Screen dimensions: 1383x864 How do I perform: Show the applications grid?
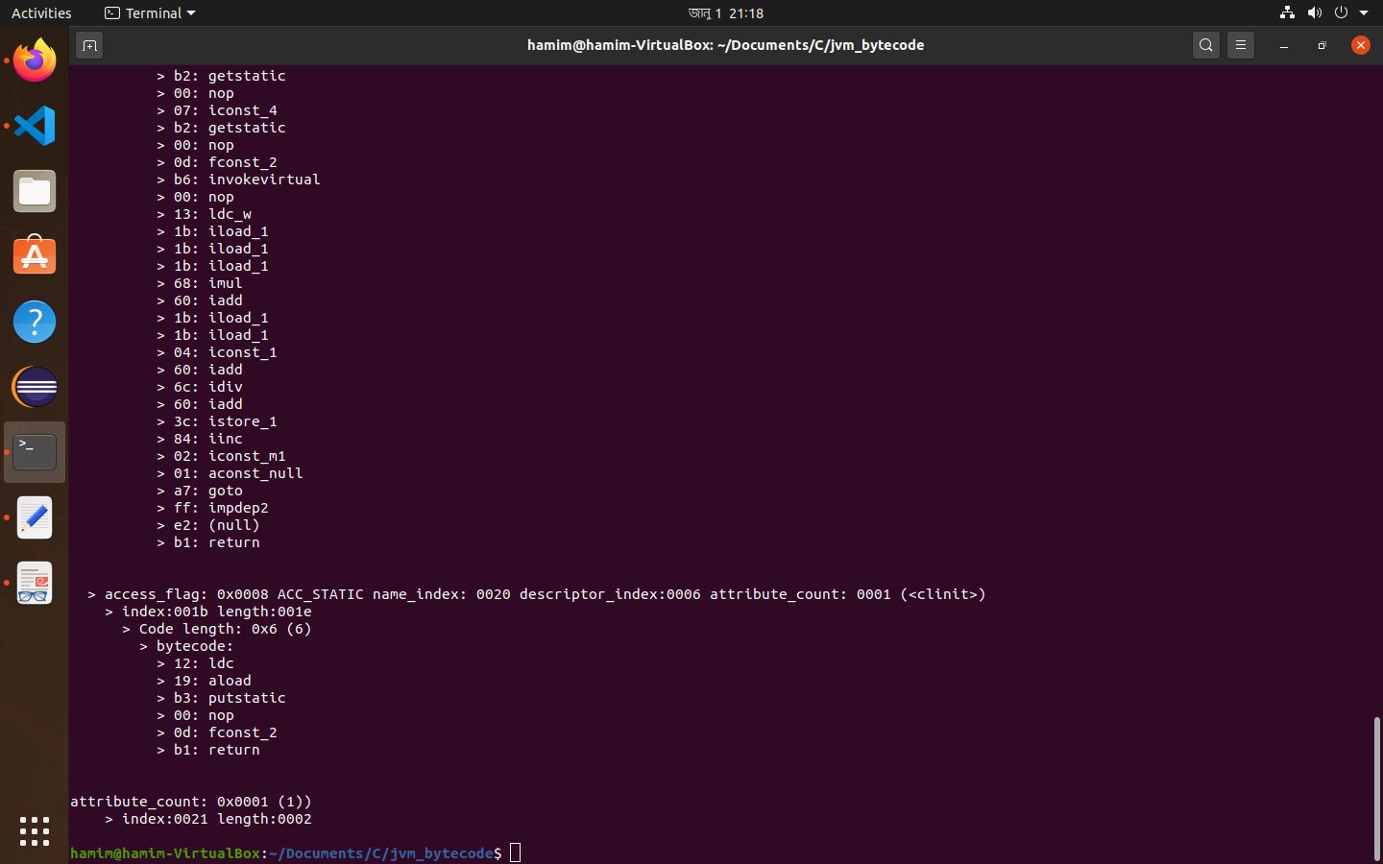pyautogui.click(x=35, y=831)
